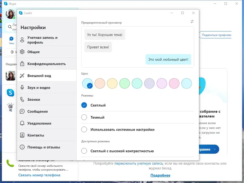Select the lavender purple color swatch
The image size is (244, 183).
[x=149, y=83]
